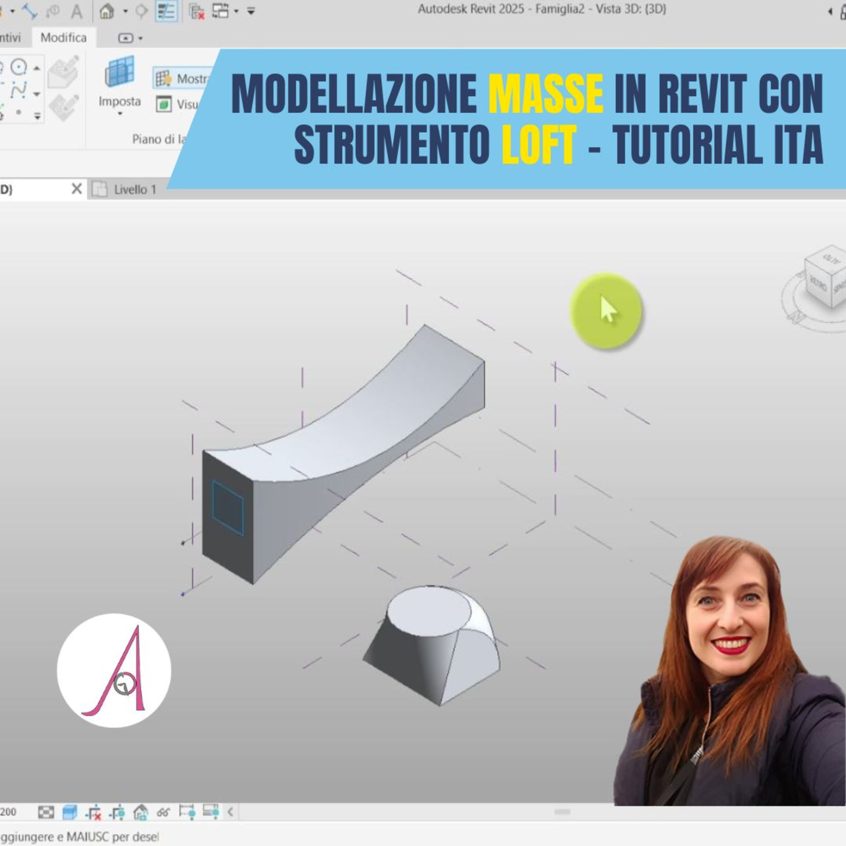Collapse view control bar with the chevron
846x846 pixels.
point(230,812)
